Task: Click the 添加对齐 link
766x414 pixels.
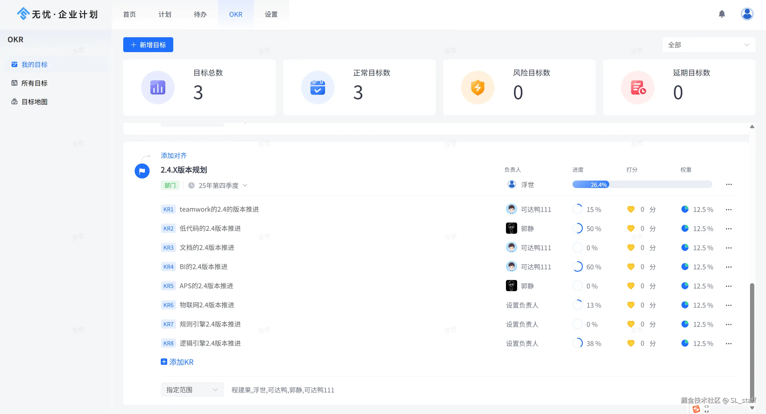Action: pos(174,156)
